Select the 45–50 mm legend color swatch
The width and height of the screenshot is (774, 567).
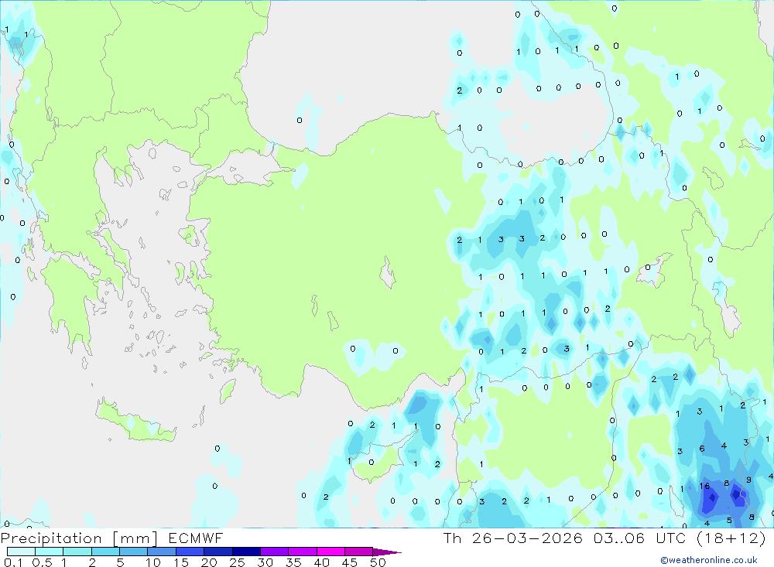(x=358, y=552)
